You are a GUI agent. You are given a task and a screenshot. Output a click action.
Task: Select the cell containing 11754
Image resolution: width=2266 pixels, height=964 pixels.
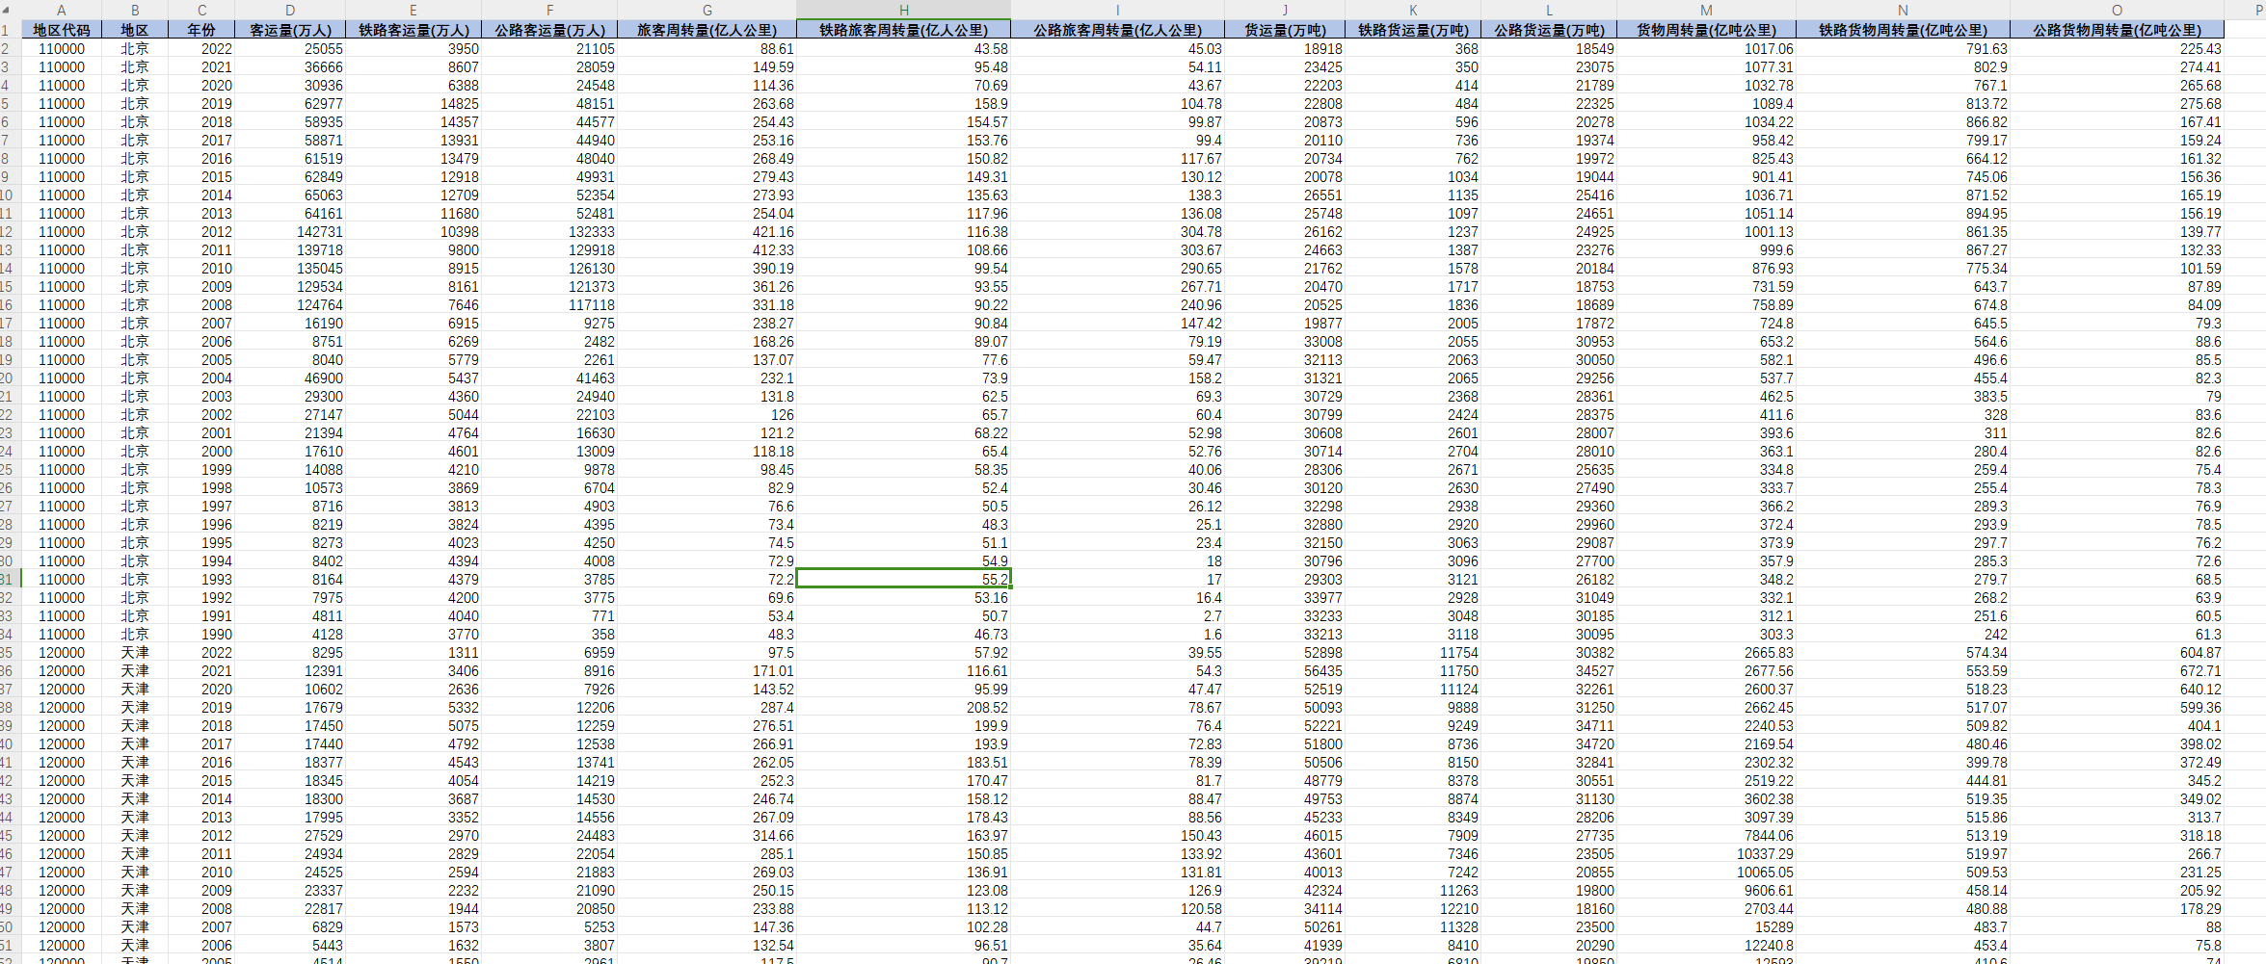1413,653
